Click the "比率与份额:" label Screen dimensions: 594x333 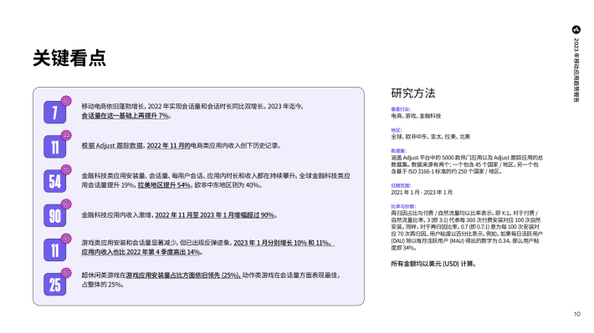403,206
